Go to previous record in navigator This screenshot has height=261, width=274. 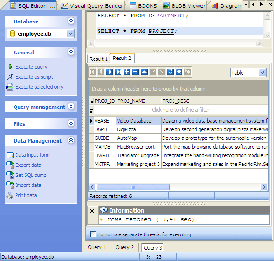tap(101, 72)
